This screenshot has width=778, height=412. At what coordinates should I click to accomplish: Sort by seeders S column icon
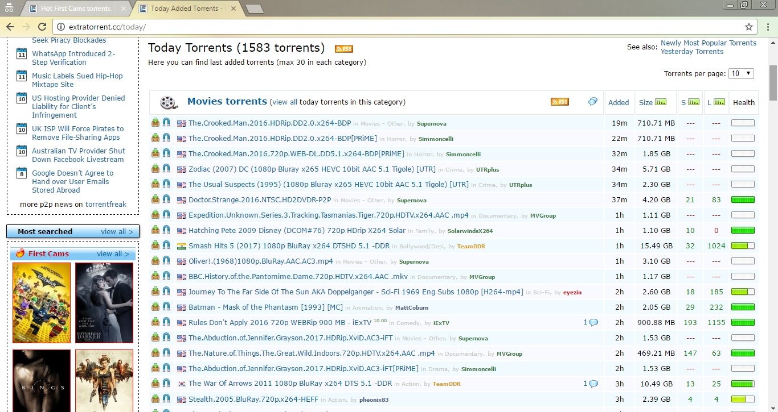tap(694, 102)
